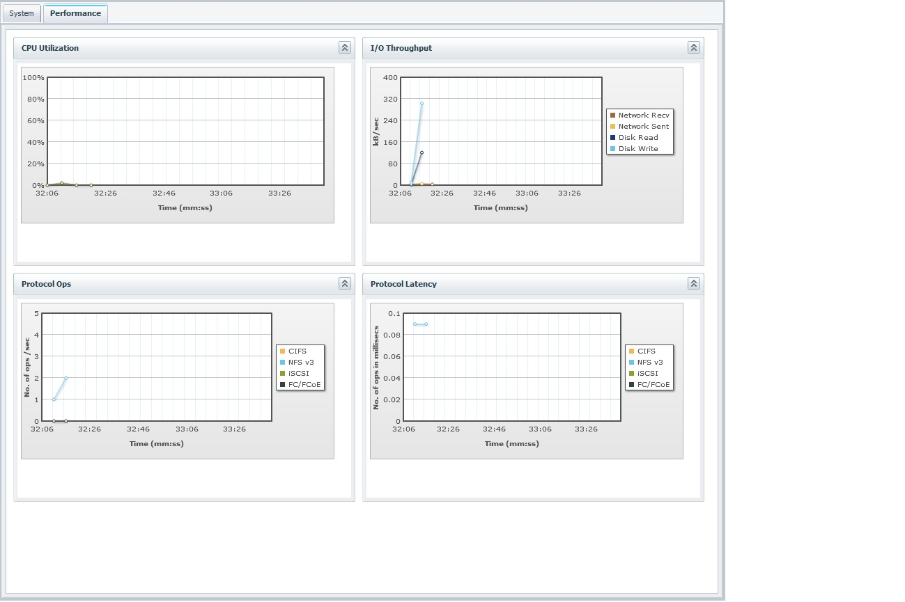The image size is (905, 602).
Task: Click the Network Sent legend entry
Action: click(x=643, y=127)
